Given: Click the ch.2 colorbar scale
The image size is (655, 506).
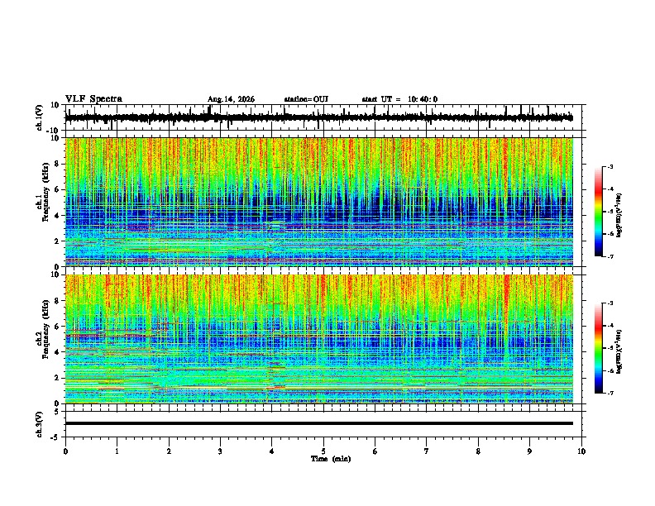Looking at the screenshot, I should point(598,348).
